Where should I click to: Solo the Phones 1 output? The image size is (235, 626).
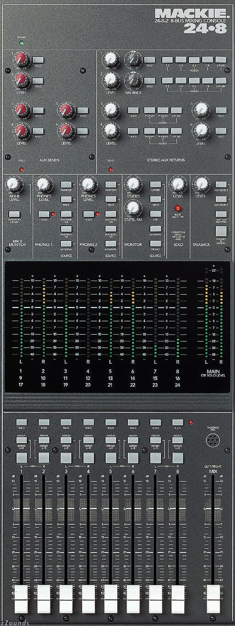tap(44, 214)
